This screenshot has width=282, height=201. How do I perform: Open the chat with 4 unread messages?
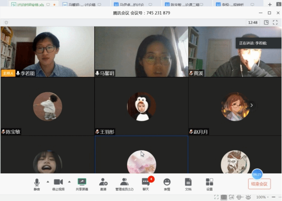point(146,182)
